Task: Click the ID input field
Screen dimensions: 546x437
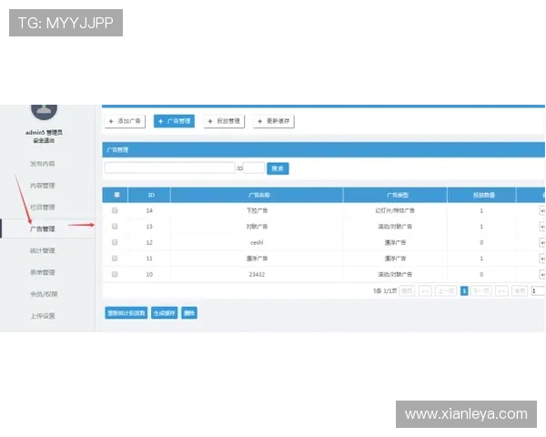Action: tap(254, 168)
